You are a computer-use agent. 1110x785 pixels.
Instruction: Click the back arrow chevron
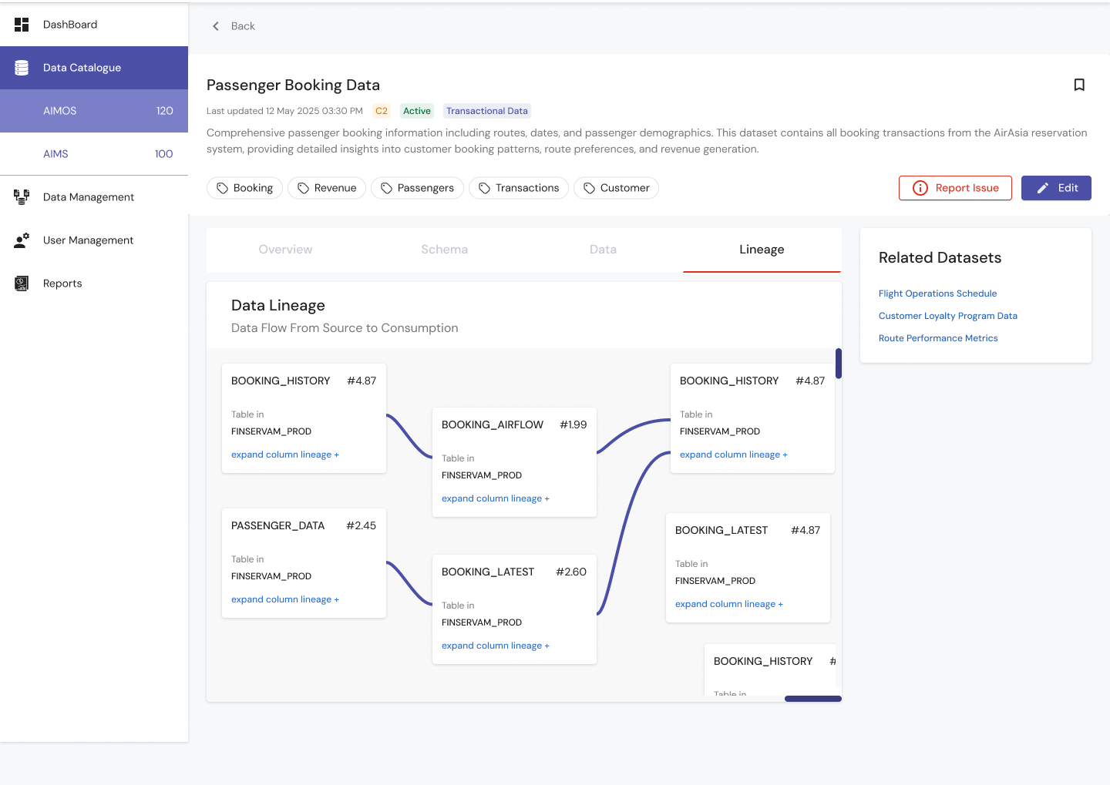click(x=216, y=26)
